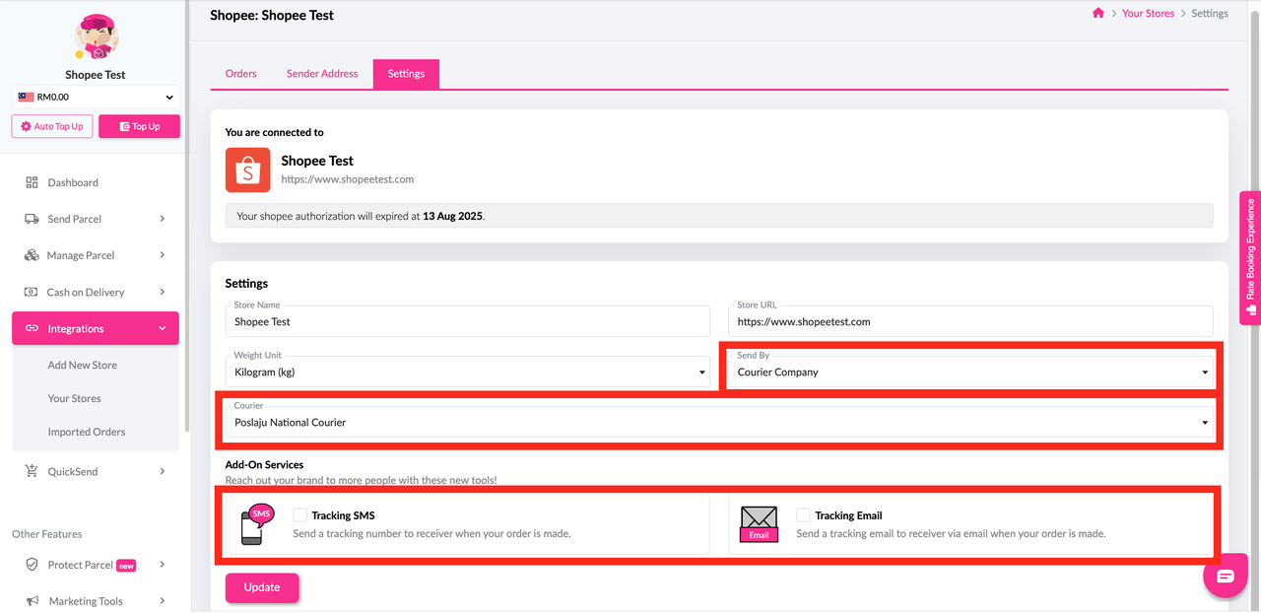Switch to the Sender Address tab
This screenshot has height=613, width=1261.
point(322,74)
